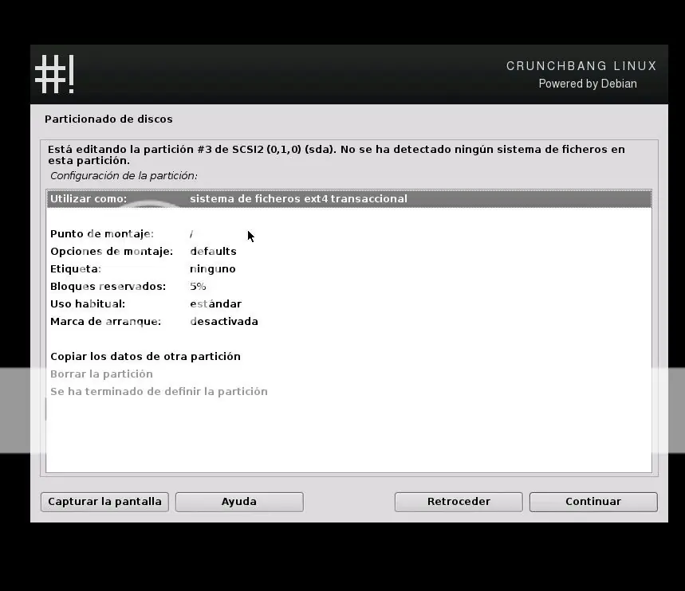685x591 pixels.
Task: Select the 'Etiqueta' ninguno row
Action: (349, 269)
